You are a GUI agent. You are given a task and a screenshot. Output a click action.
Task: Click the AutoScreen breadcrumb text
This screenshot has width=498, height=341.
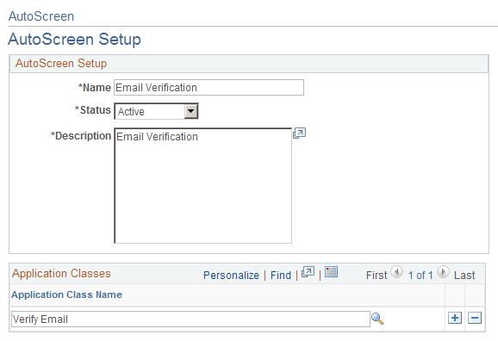pos(41,16)
